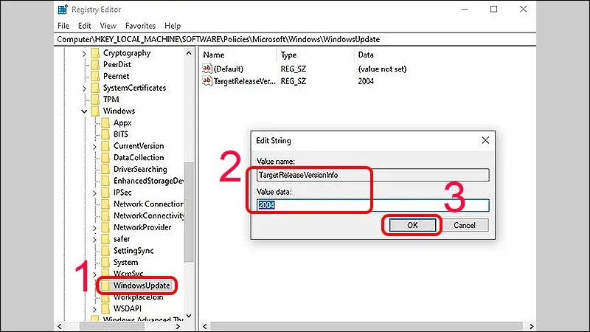This screenshot has height=332, width=590.
Task: Expand the CurrentVersion key node
Action: [x=94, y=146]
